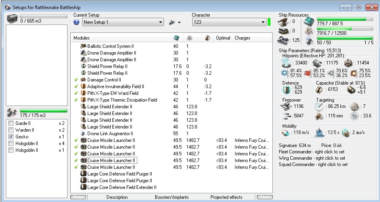
Task: Open the Current Setup dropdown showing New Setup 1
Action: point(123,22)
